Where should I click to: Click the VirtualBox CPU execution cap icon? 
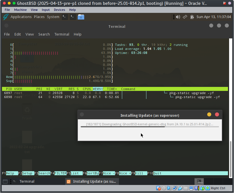point(197,188)
